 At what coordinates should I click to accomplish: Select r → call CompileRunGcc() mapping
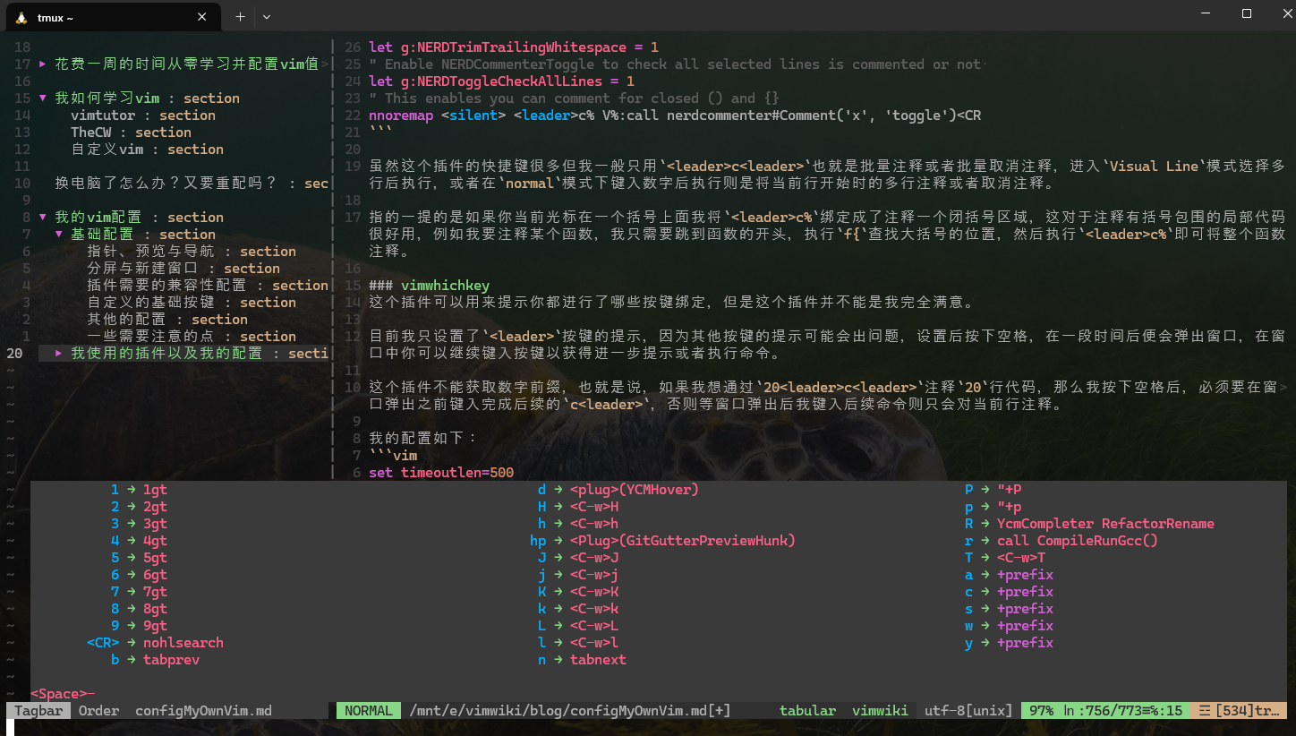1061,541
